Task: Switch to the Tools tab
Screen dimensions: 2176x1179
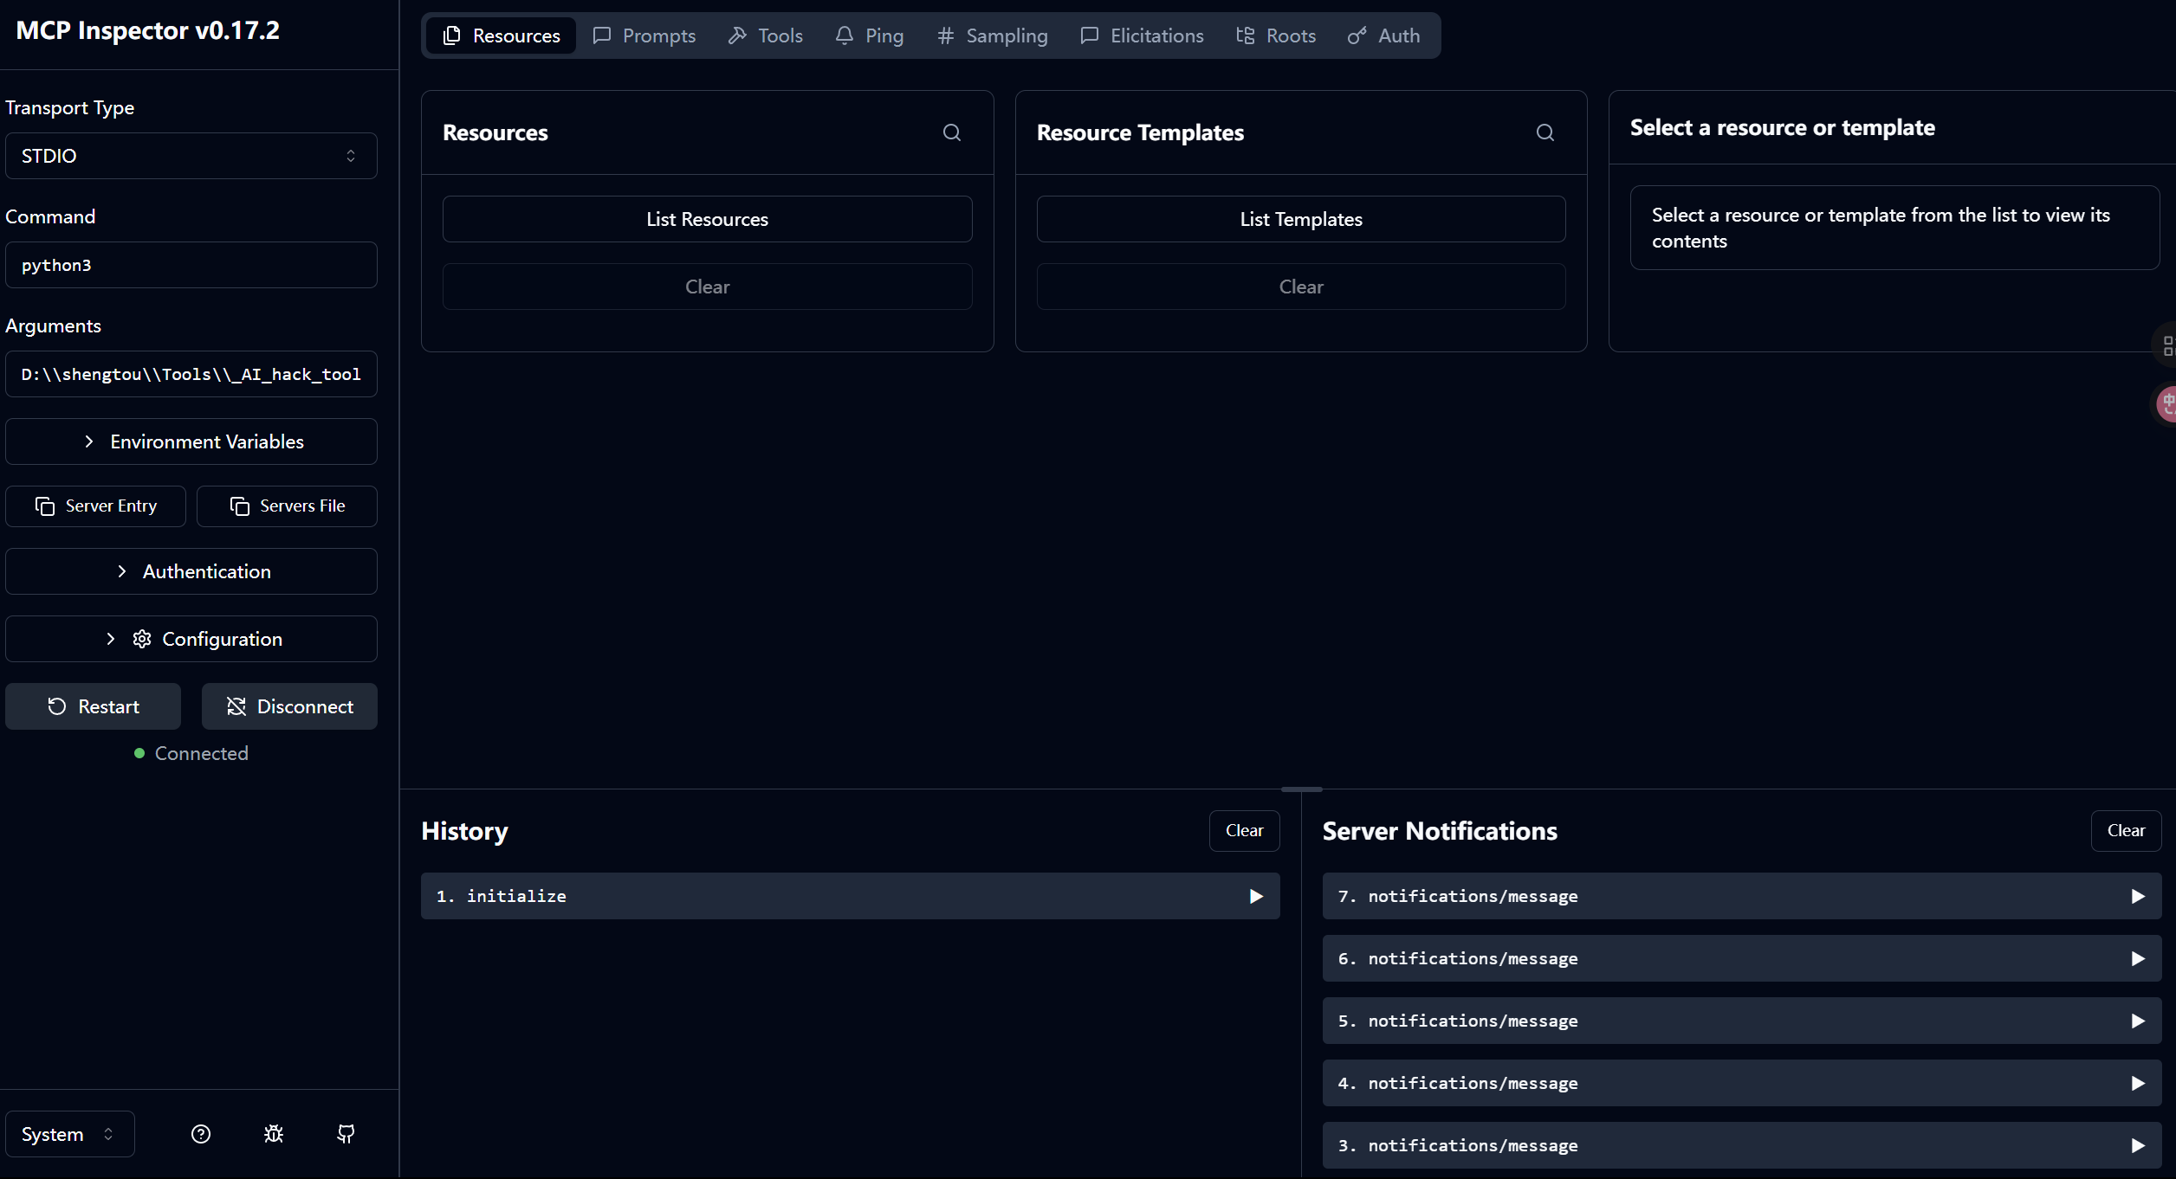Action: click(766, 35)
